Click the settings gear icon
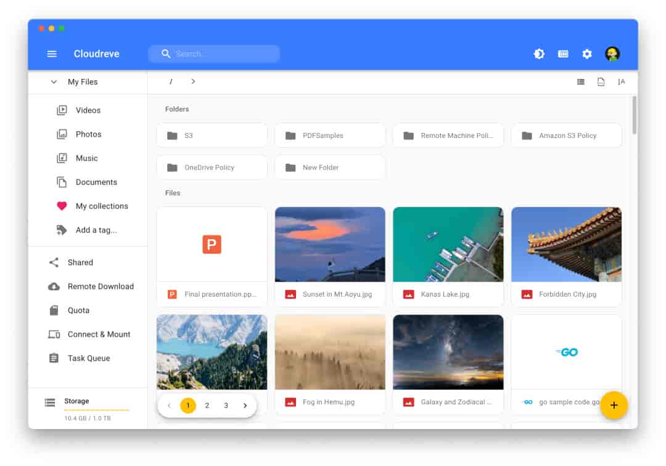Screen dimensions: 666x466 tap(587, 54)
